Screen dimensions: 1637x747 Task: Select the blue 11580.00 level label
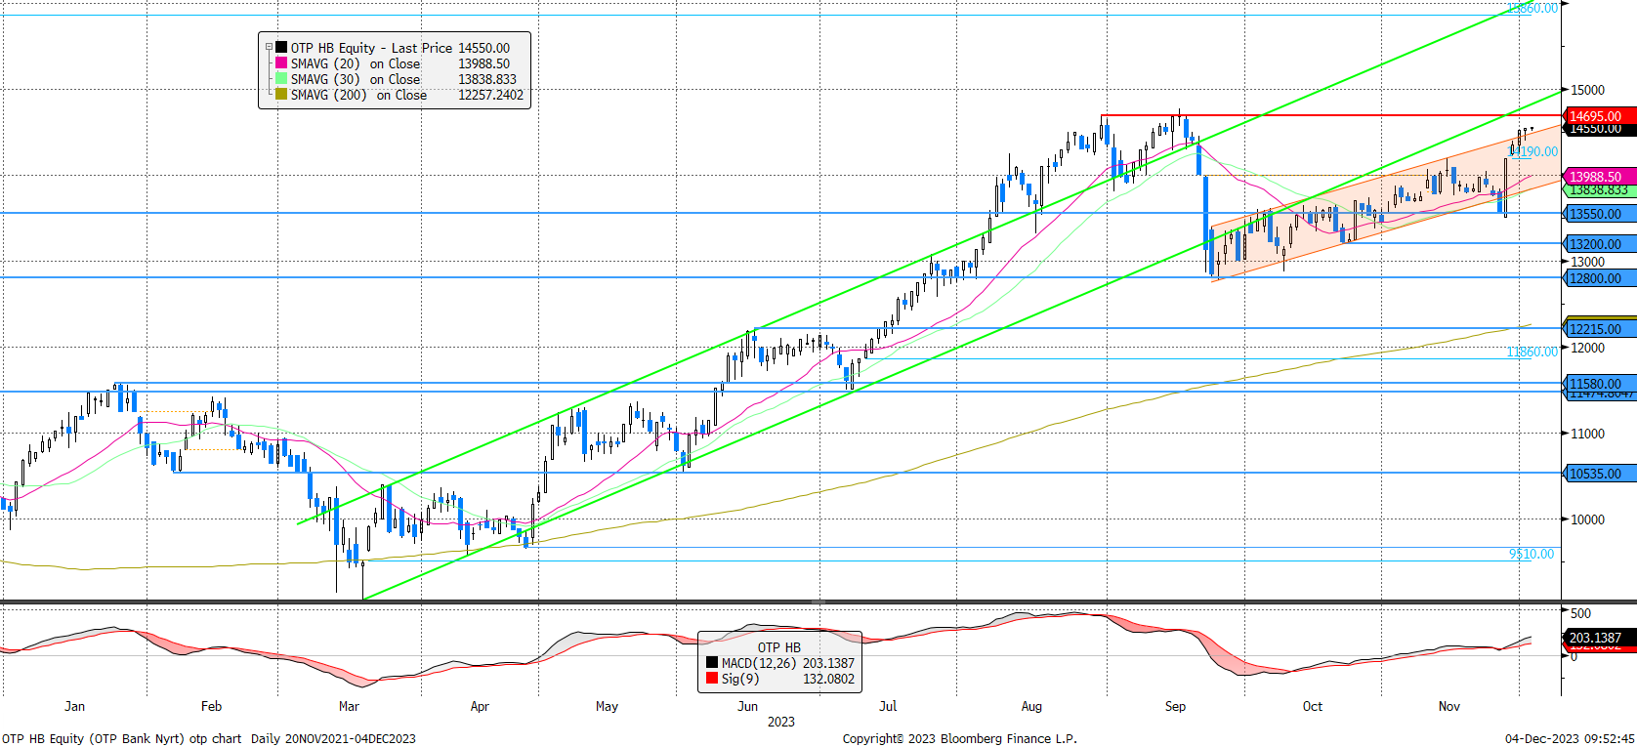pos(1599,384)
